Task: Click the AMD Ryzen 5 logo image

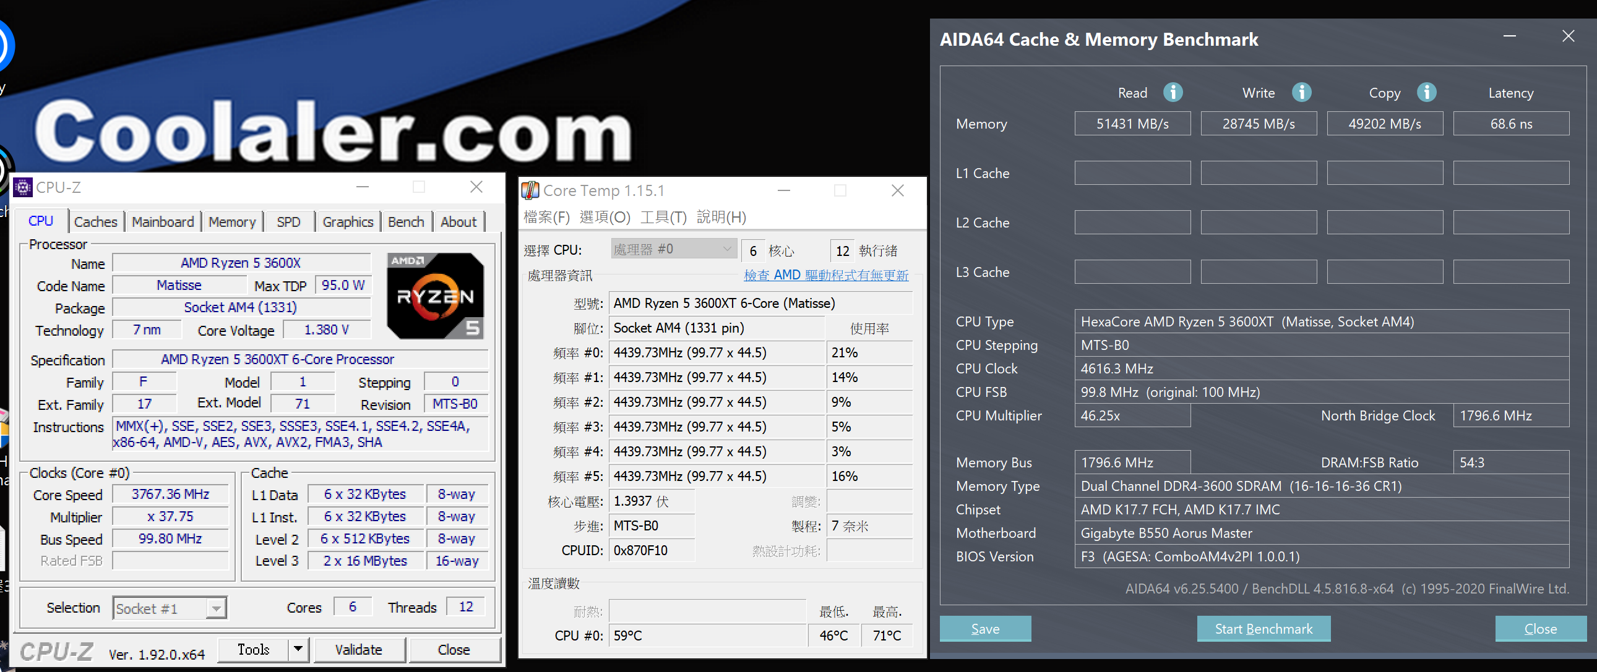Action: pos(435,296)
